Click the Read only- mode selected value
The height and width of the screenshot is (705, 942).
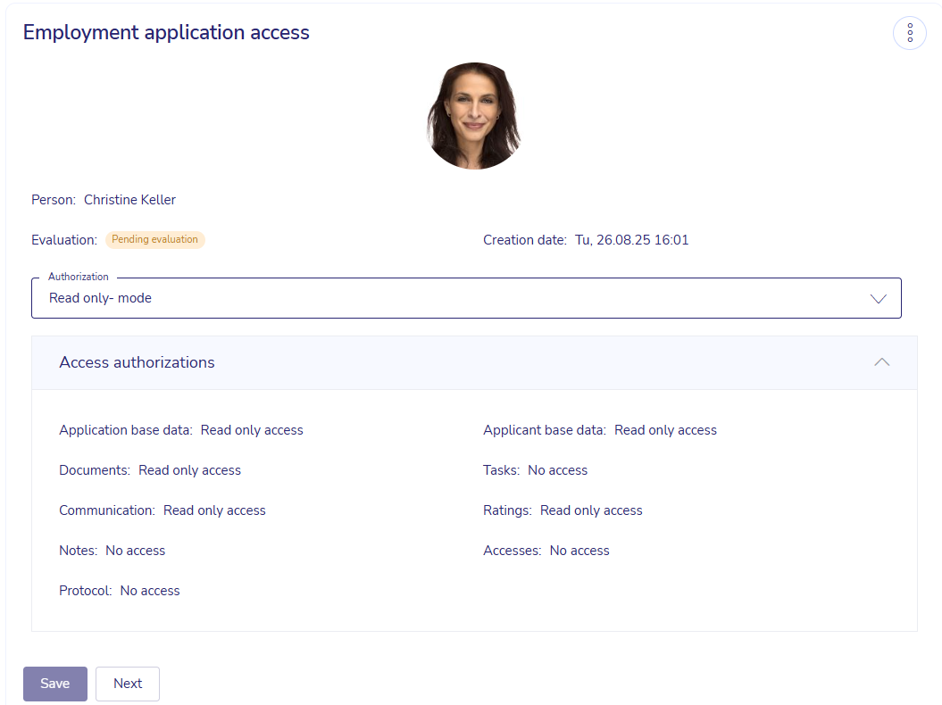100,298
